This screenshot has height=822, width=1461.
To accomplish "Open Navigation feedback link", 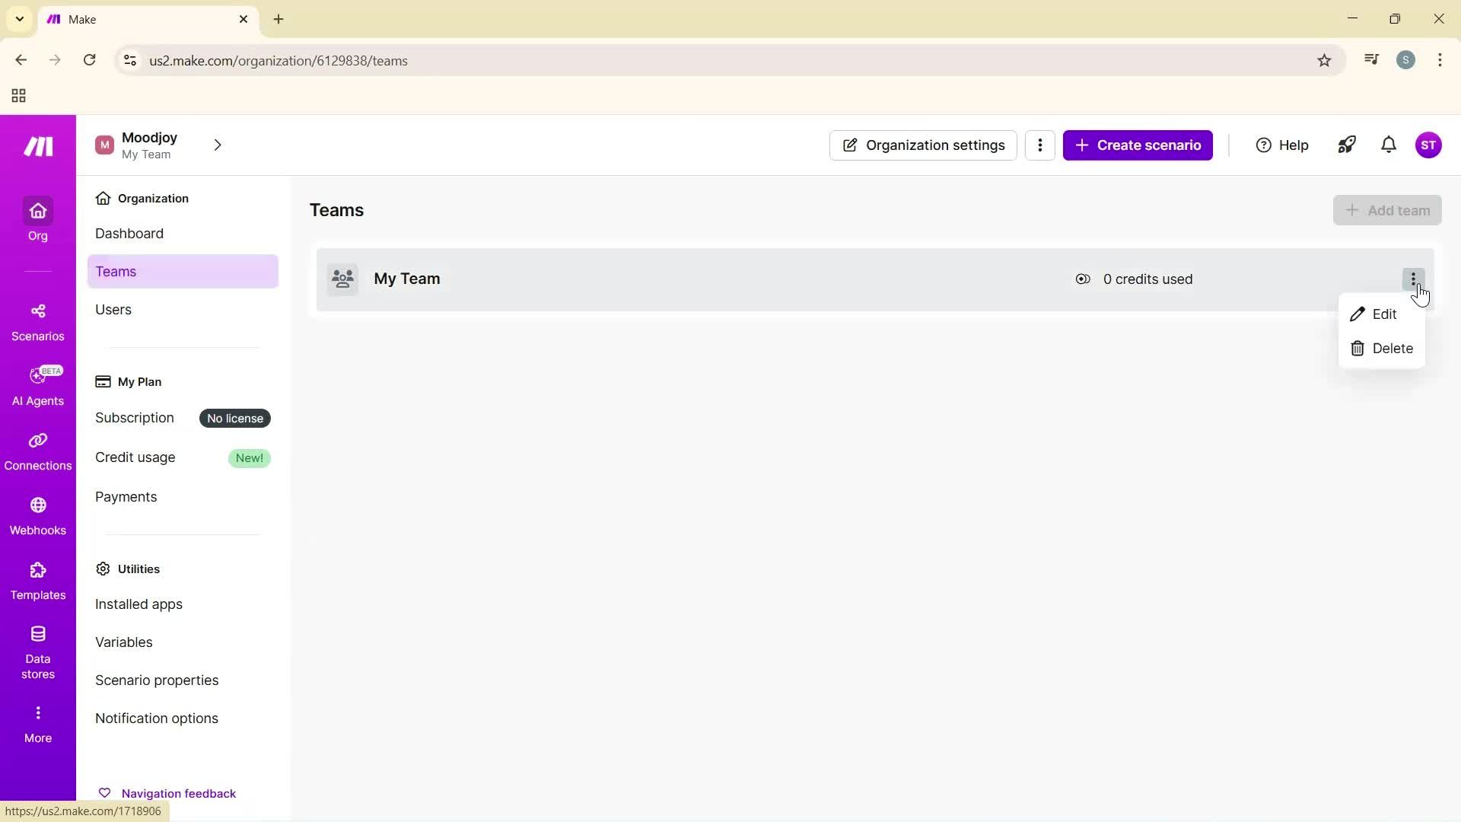I will [x=179, y=792].
